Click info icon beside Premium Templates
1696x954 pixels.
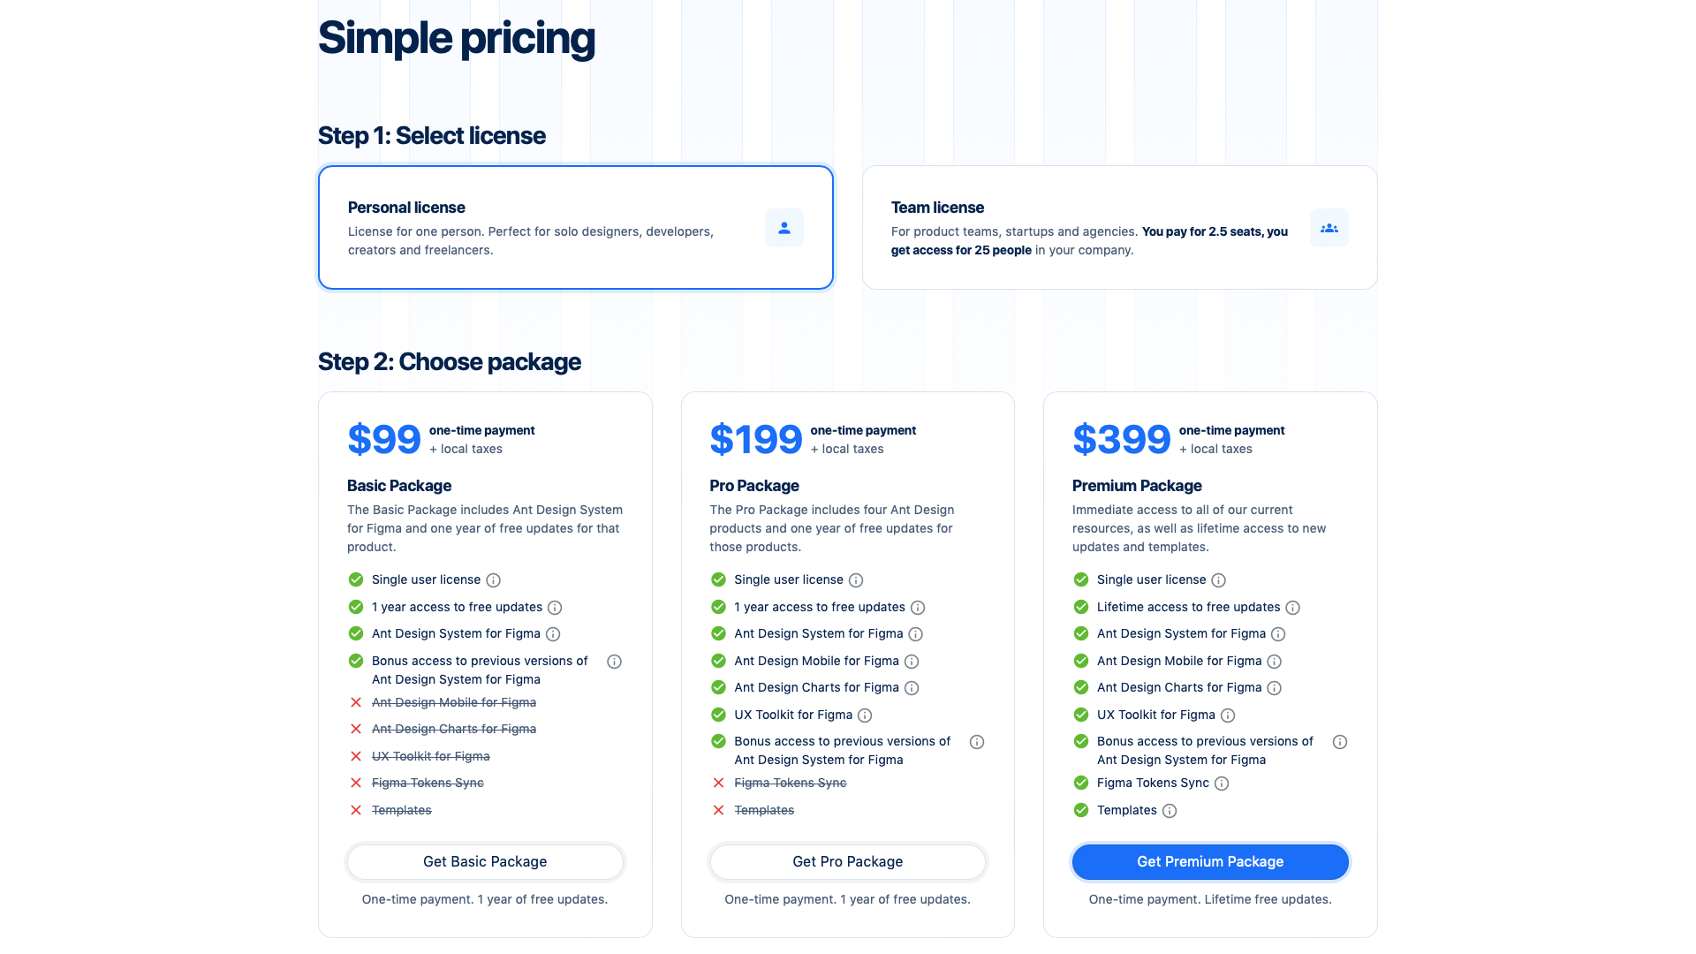[x=1170, y=811]
